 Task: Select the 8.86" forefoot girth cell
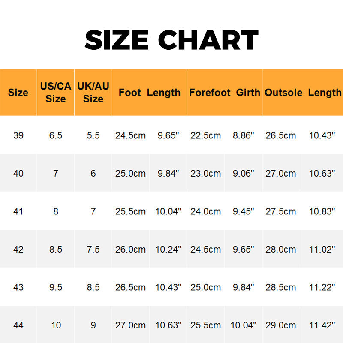244,135
